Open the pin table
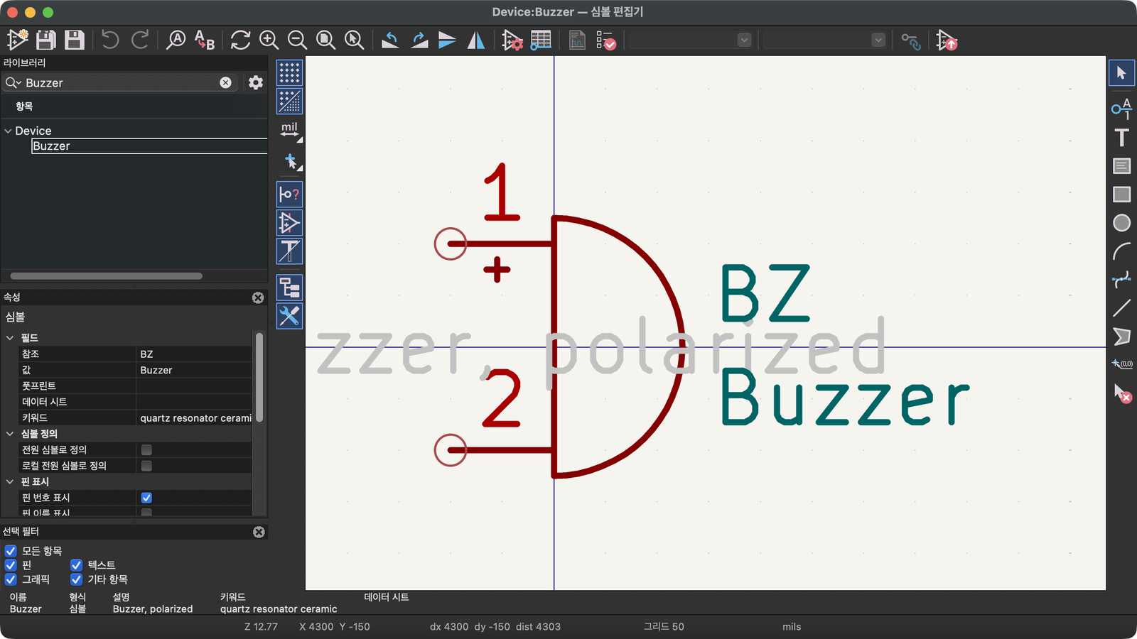Screen dimensions: 1137x639 (x=541, y=40)
